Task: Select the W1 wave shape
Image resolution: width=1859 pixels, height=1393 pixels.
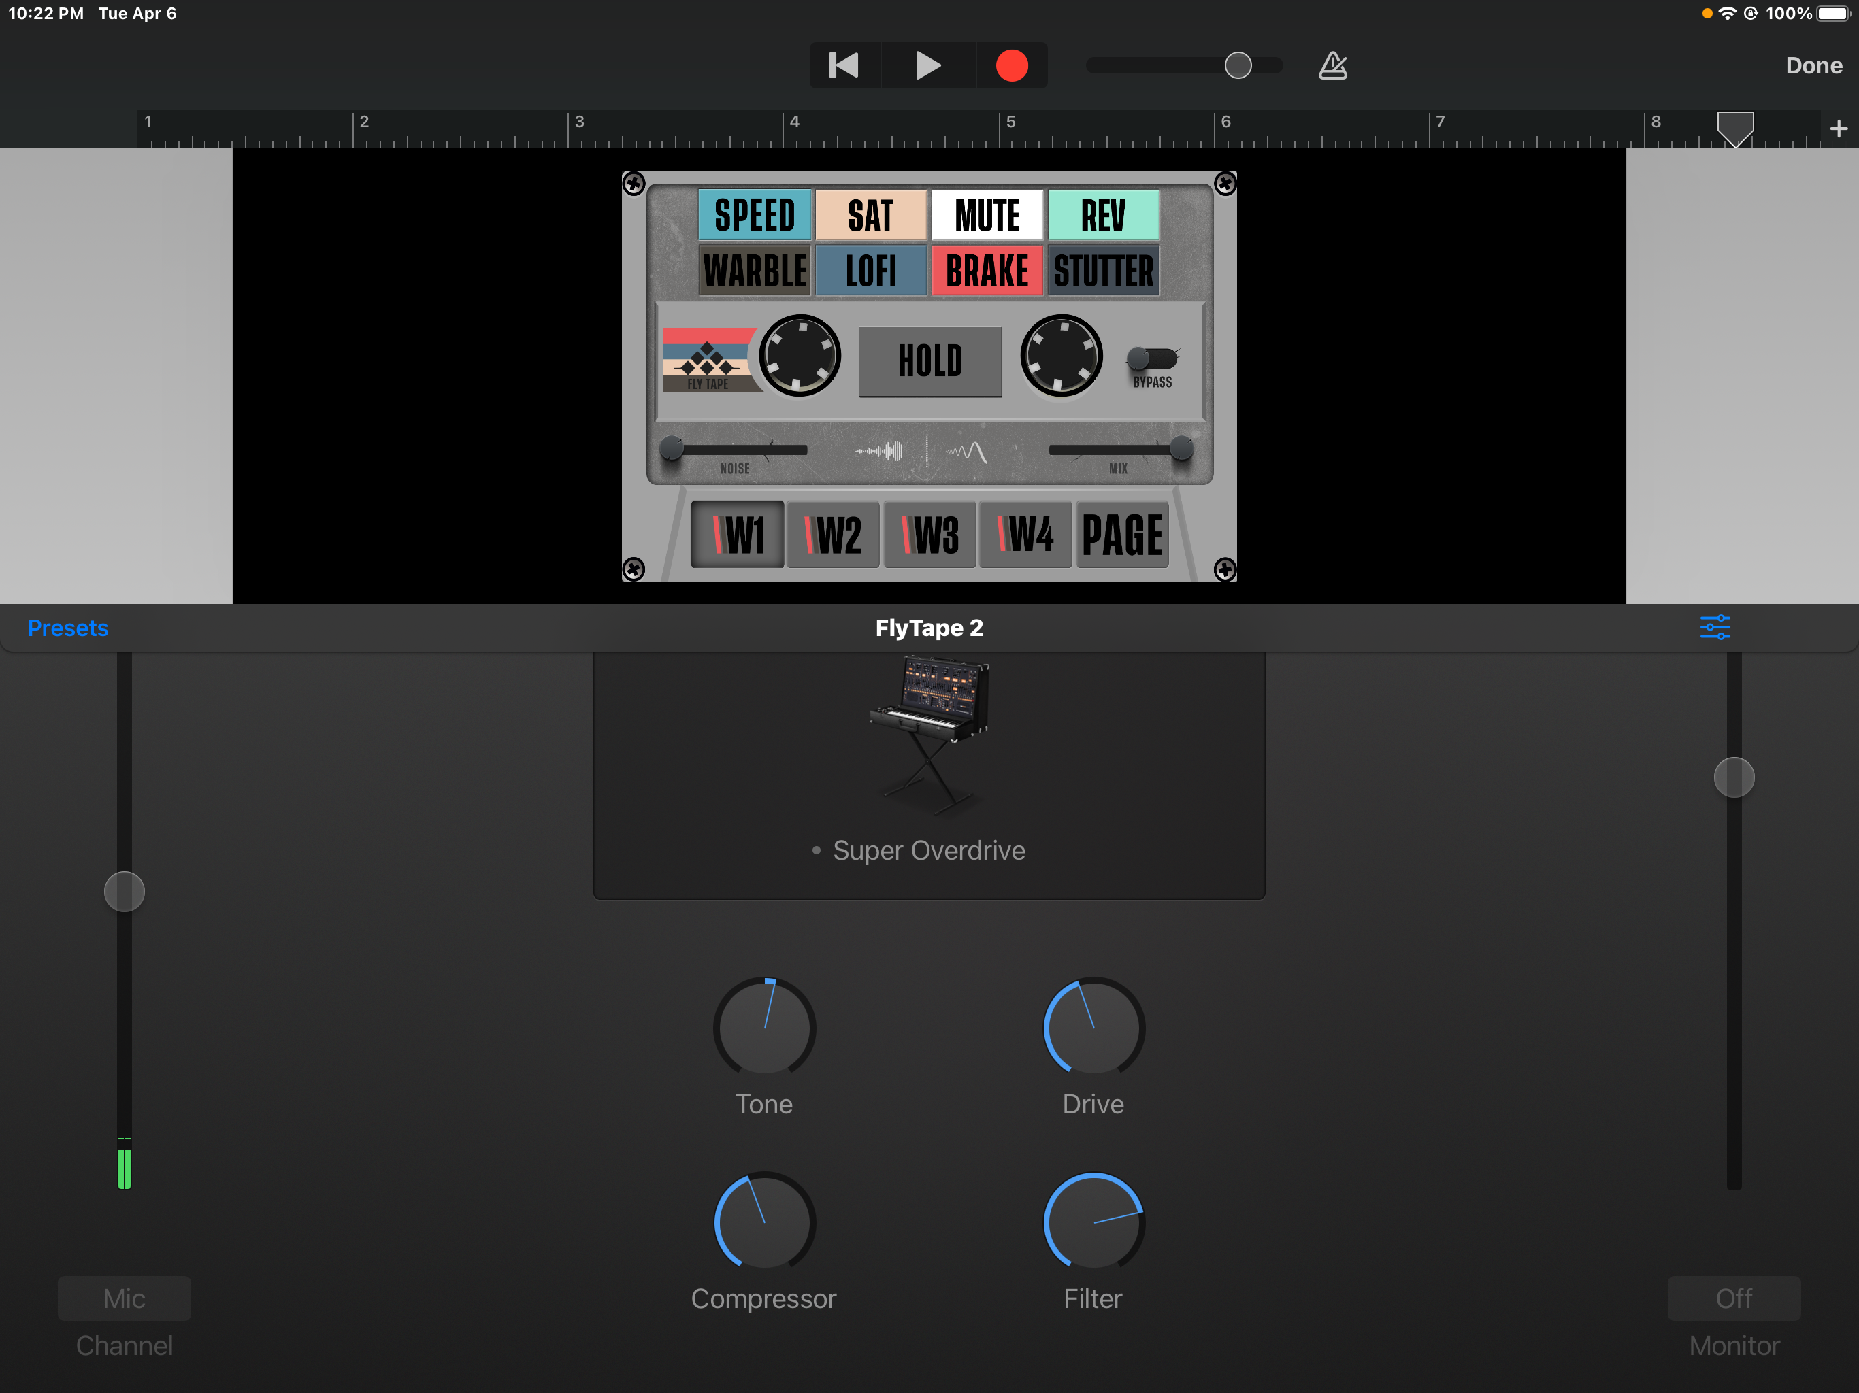Action: click(x=736, y=533)
